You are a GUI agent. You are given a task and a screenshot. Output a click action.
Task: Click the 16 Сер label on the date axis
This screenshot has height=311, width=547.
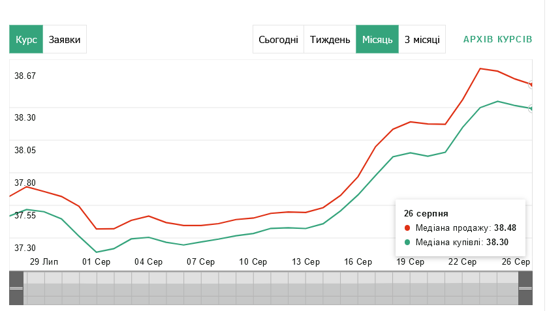(358, 262)
